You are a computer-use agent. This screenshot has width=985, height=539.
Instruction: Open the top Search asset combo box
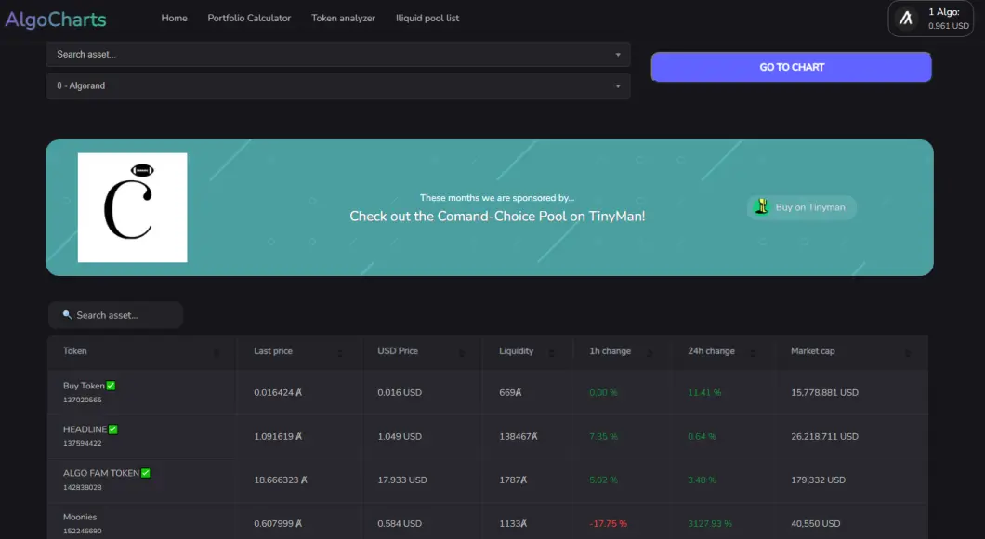click(x=338, y=55)
